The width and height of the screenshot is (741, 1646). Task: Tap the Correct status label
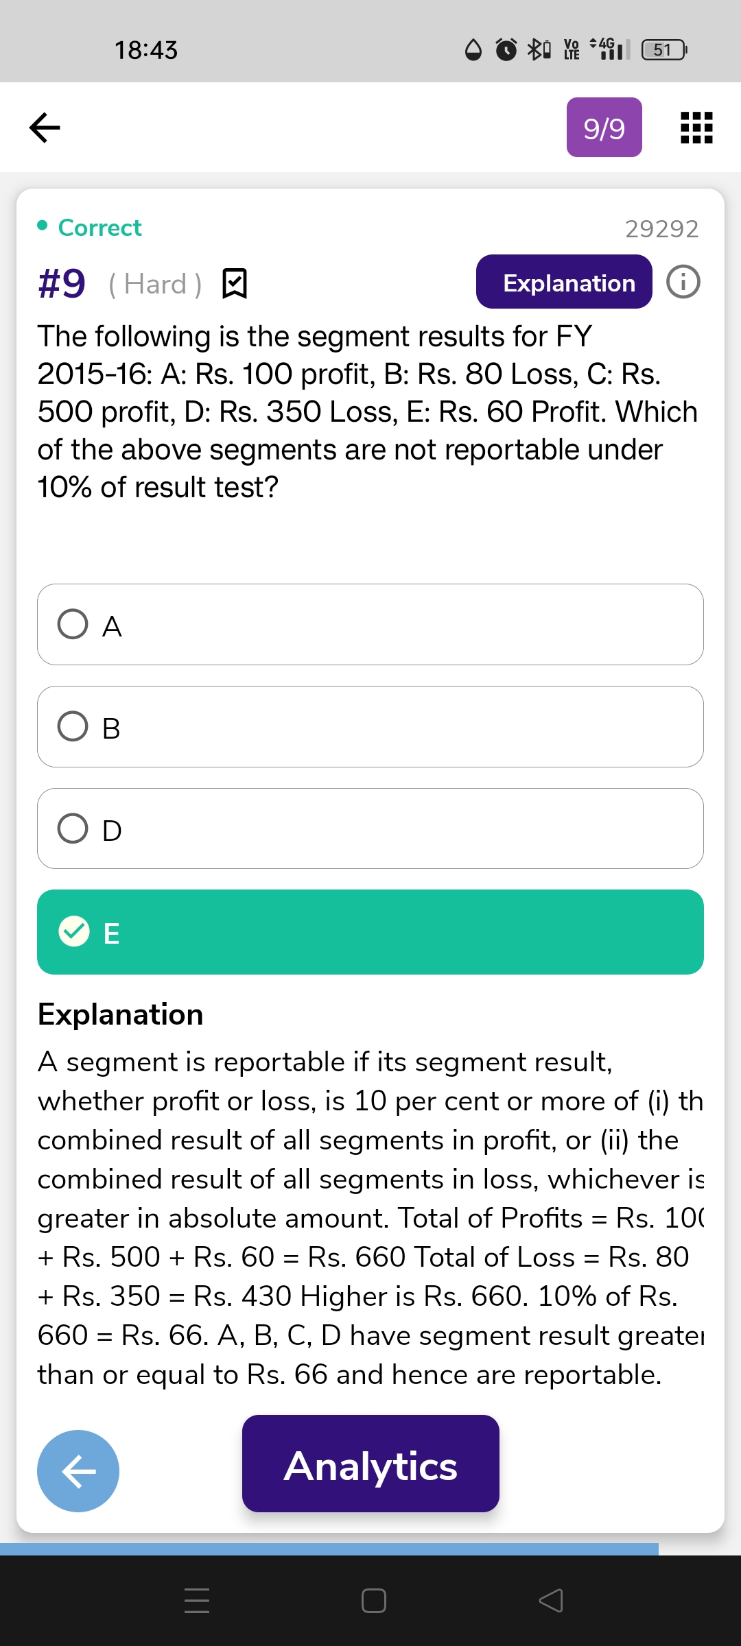[99, 228]
